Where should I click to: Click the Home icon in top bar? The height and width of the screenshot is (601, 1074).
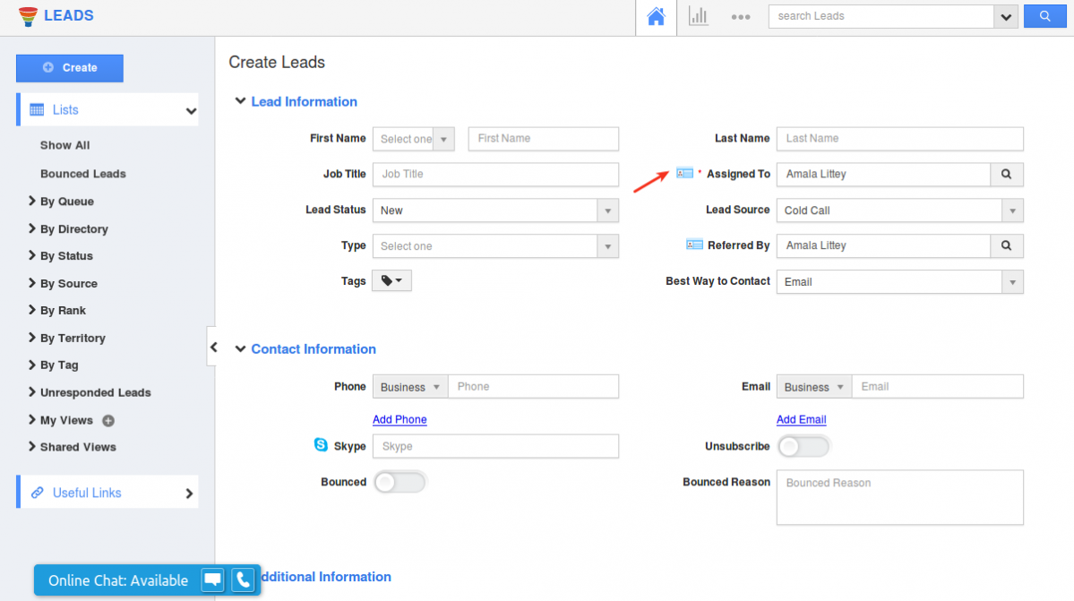656,17
